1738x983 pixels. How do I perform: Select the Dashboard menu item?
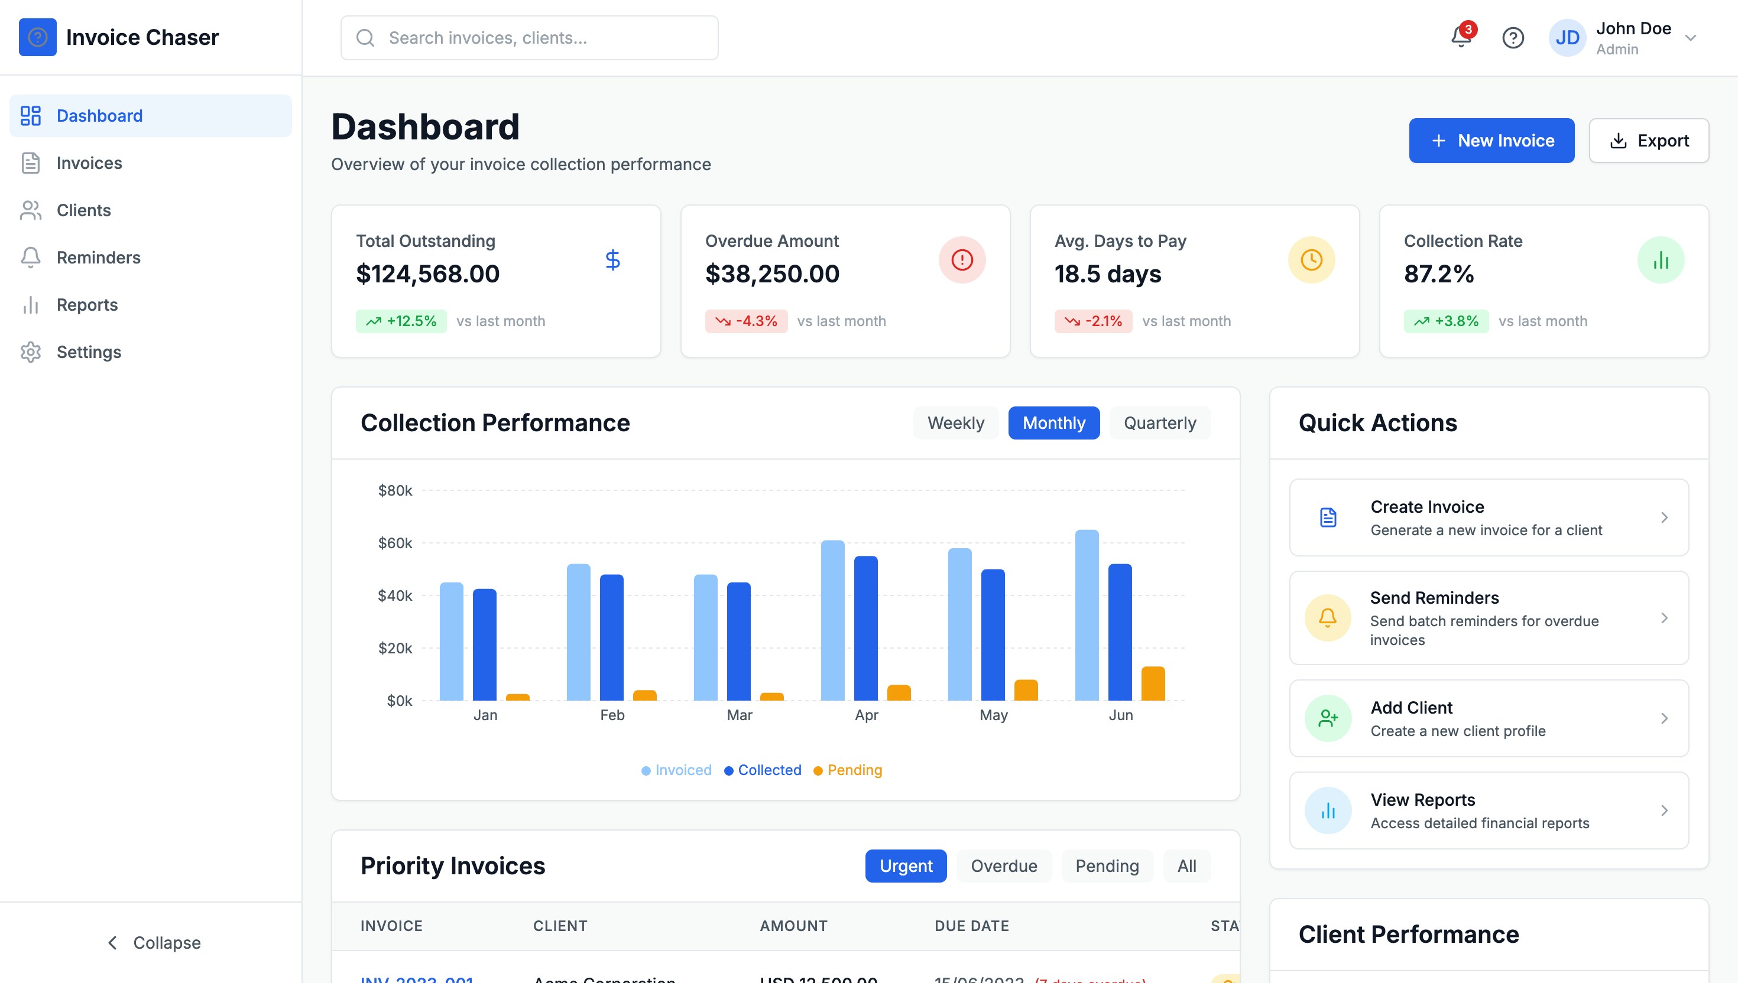click(x=99, y=115)
